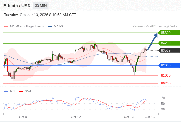Image resolution: width=181 pixels, height=122 pixels.
Task: Click the MA 50 legend text
Action: click(x=58, y=27)
